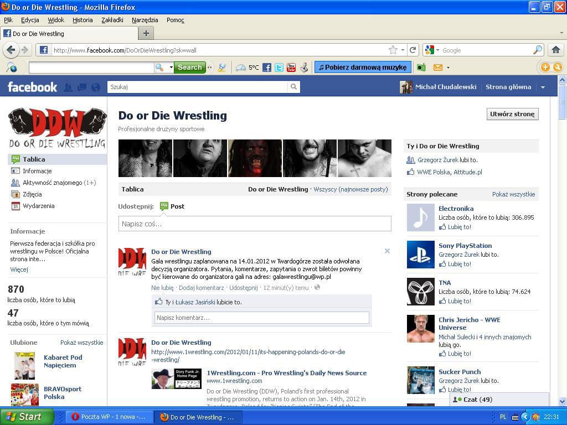Click the Firefox forward arrow
This screenshot has height=425, width=567.
point(24,50)
